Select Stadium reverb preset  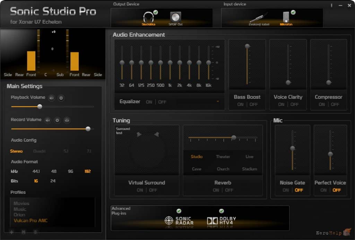250,169
